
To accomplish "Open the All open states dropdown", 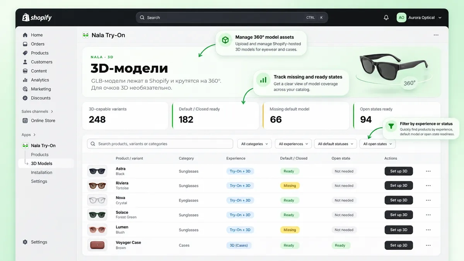I will pyautogui.click(x=377, y=144).
